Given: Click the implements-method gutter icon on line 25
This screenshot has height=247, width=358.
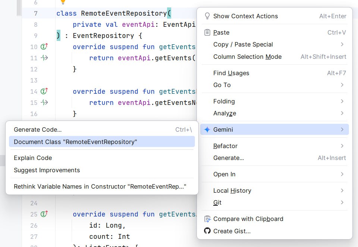Looking at the screenshot, I should pos(44,214).
